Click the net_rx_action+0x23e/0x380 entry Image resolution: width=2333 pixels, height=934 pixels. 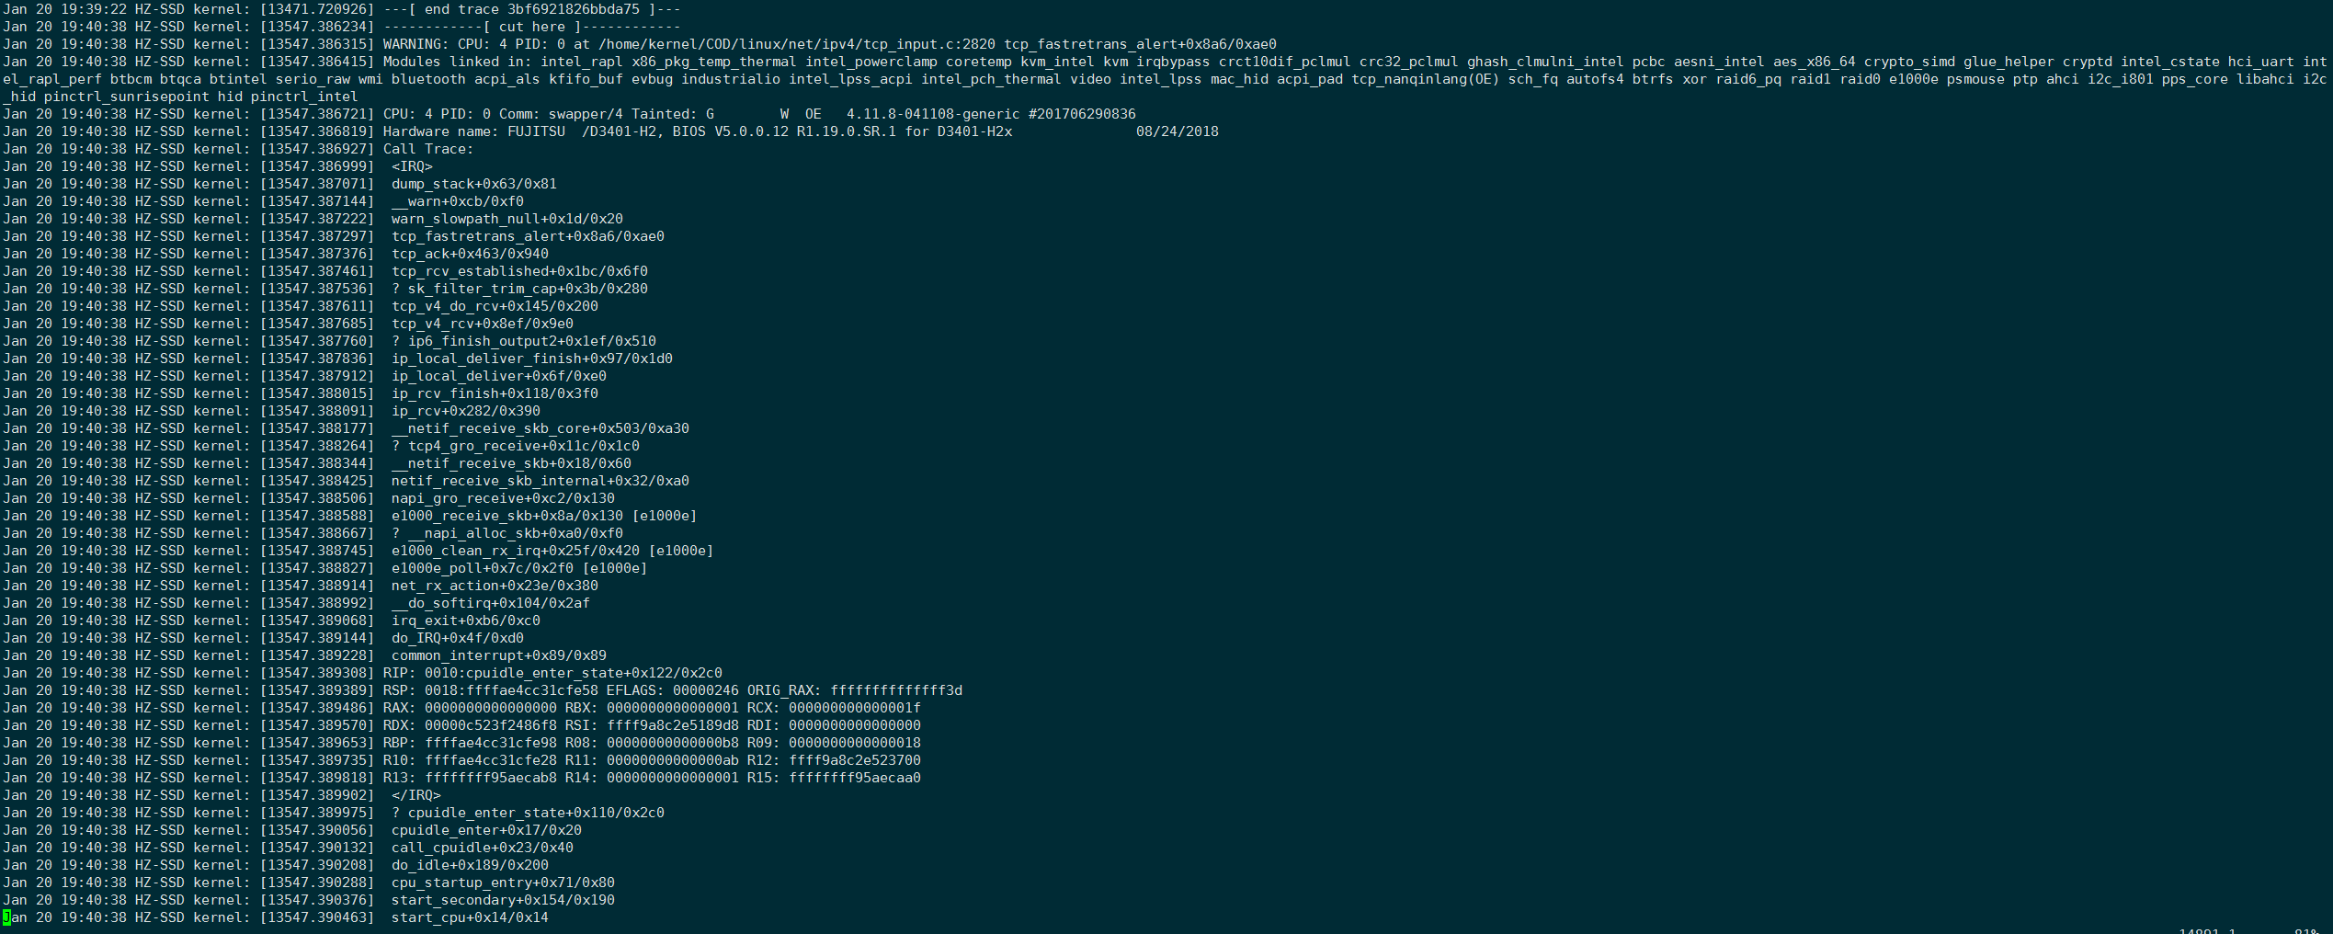point(495,586)
